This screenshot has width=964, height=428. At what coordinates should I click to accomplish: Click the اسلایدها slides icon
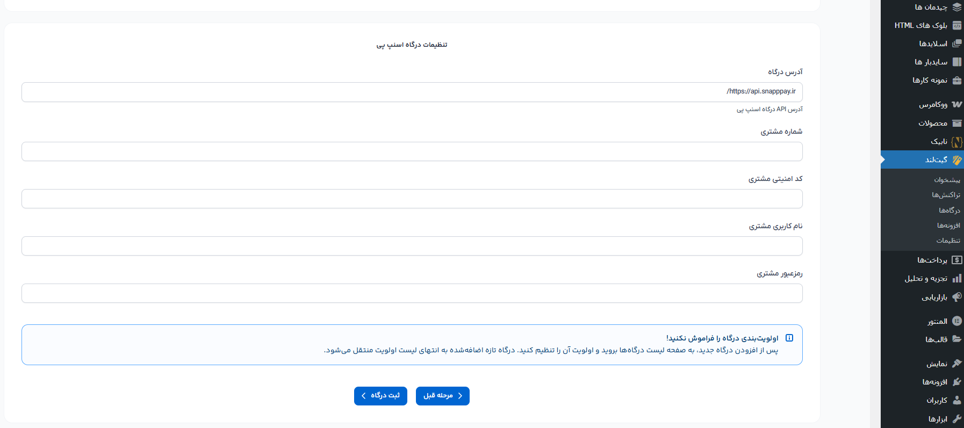click(x=956, y=43)
